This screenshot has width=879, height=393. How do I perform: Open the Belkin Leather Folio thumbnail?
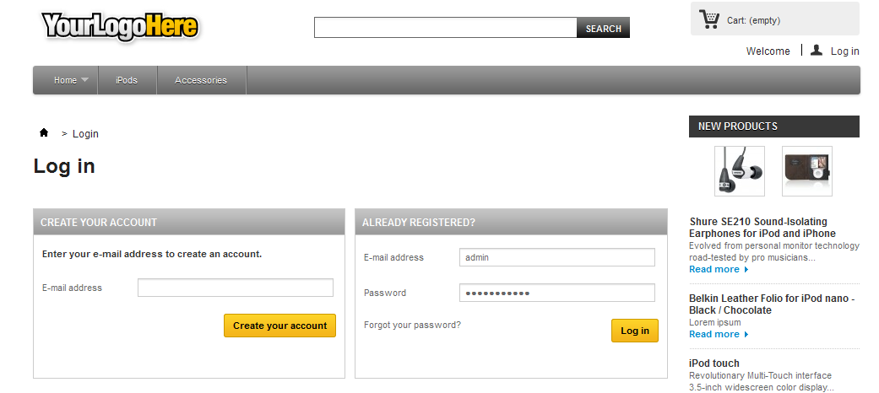click(806, 171)
